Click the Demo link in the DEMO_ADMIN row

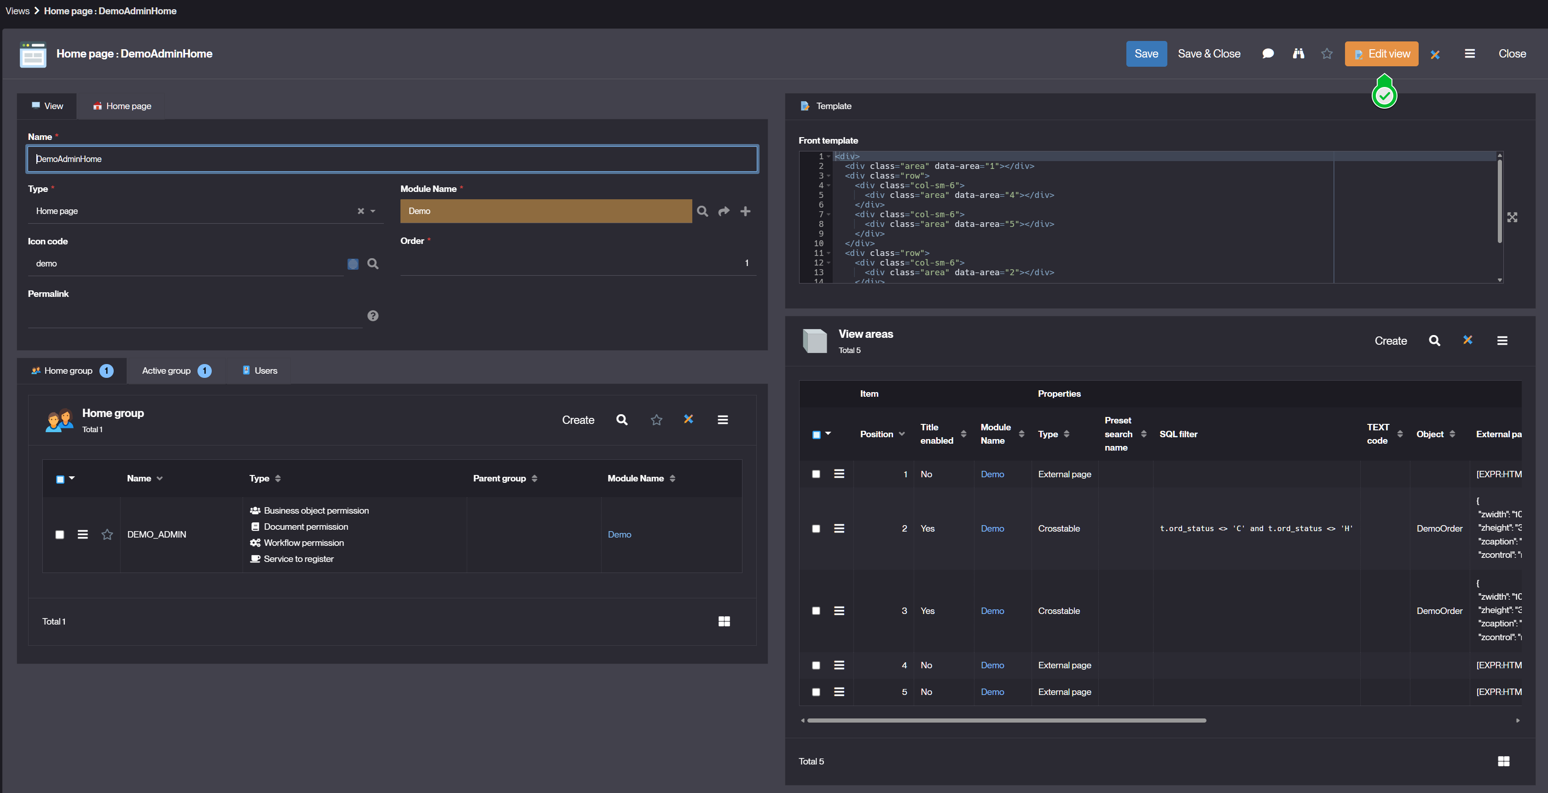pos(619,535)
